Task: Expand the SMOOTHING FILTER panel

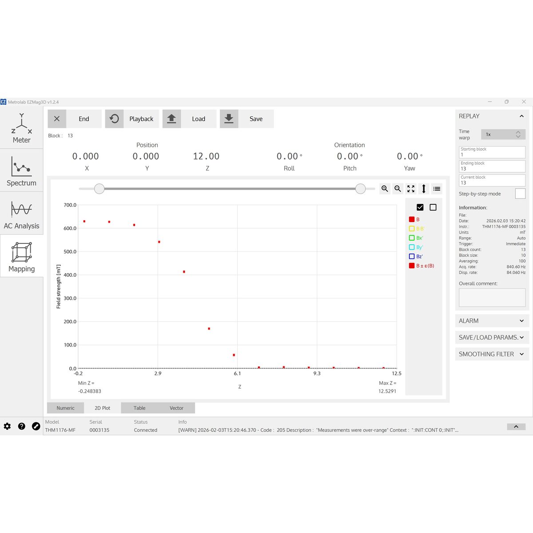Action: [x=492, y=354]
